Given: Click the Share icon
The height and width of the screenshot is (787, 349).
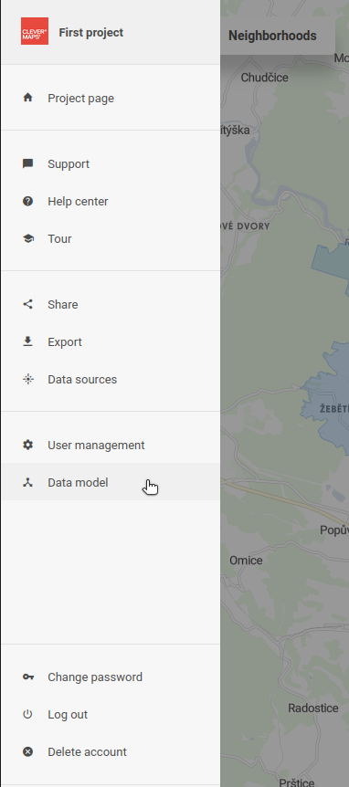Looking at the screenshot, I should point(27,304).
